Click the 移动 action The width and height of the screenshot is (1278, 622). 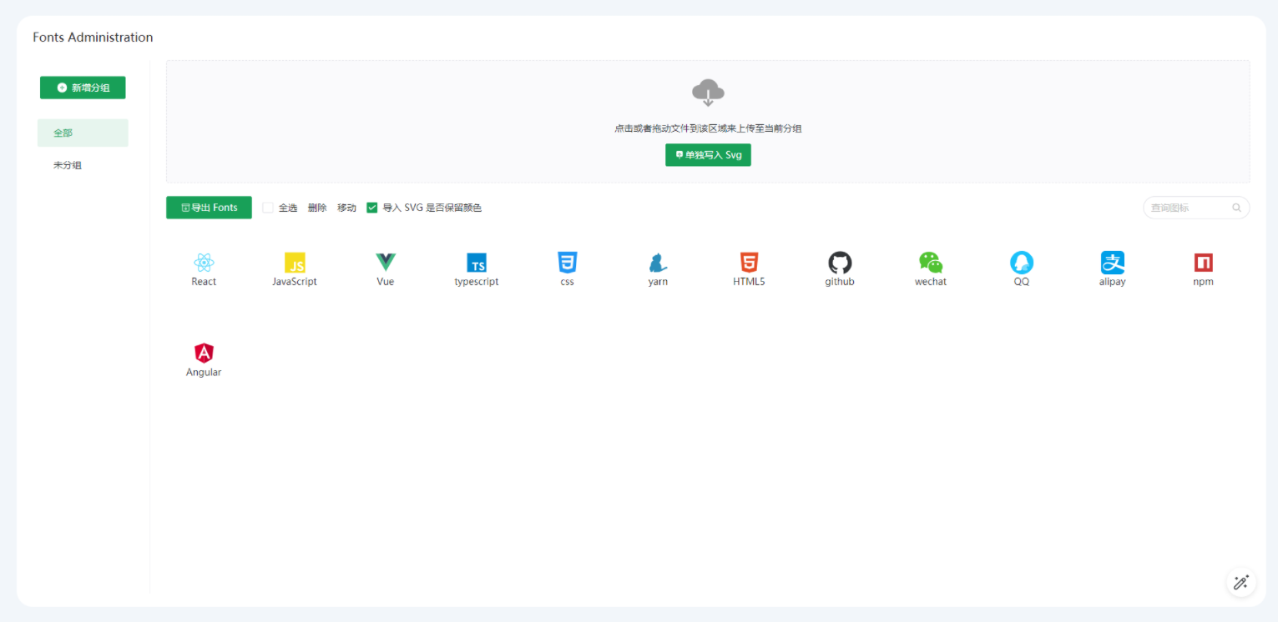(x=346, y=208)
